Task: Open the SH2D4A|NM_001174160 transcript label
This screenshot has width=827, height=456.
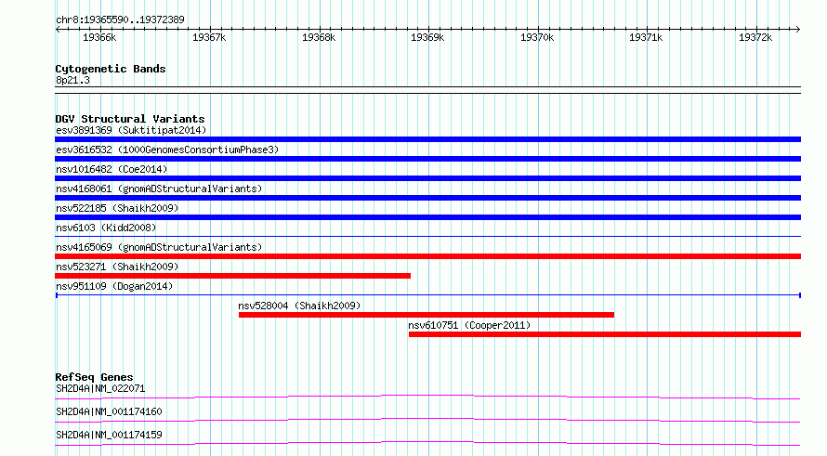Action: coord(109,411)
